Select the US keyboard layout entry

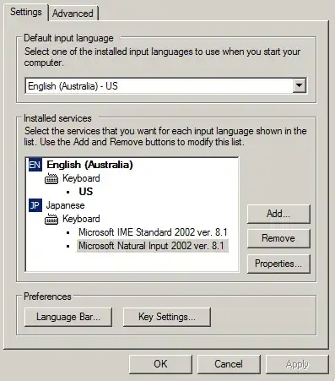click(x=86, y=192)
